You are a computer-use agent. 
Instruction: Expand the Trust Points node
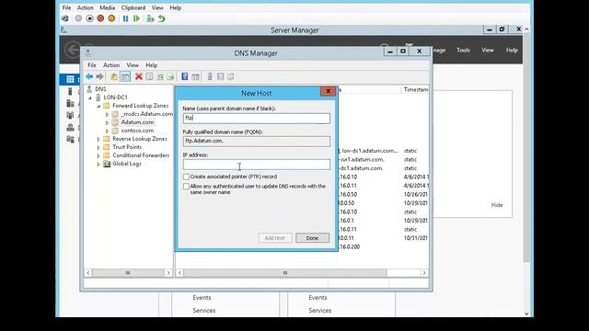click(98, 147)
